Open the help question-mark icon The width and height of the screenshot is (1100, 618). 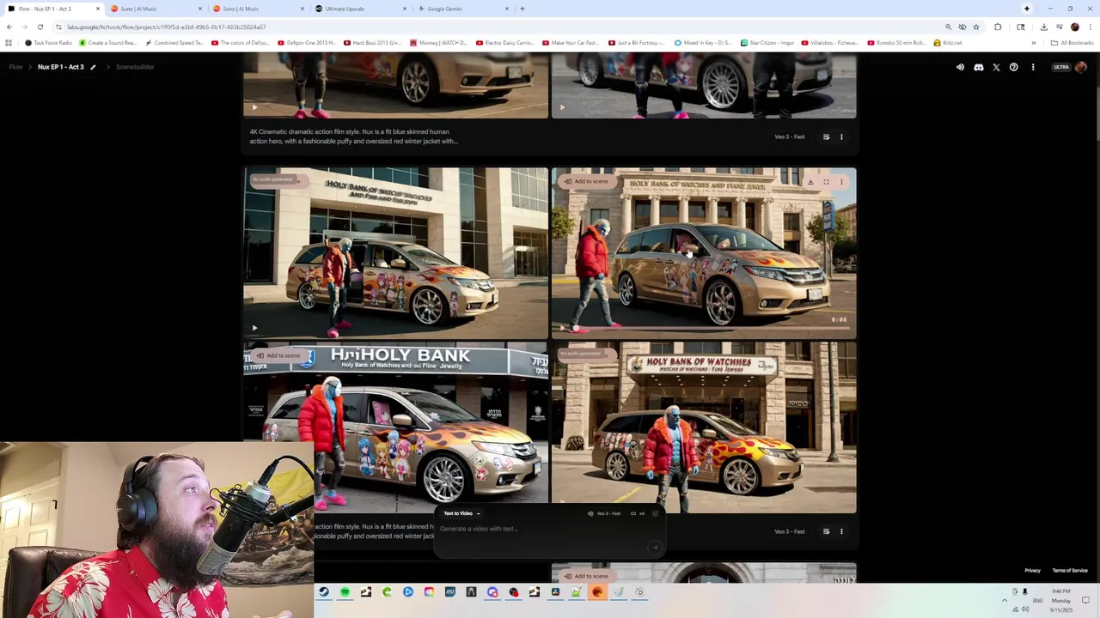(x=1014, y=67)
